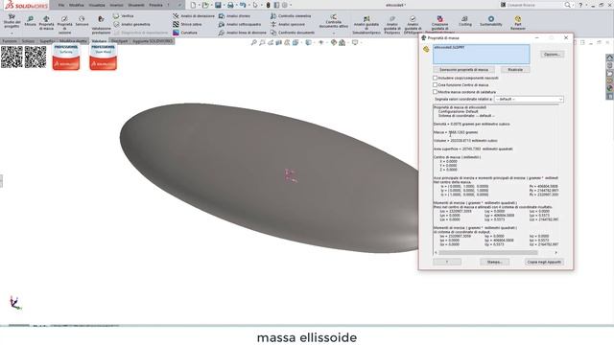Click Copia negli Appunti button
This screenshot has width=614, height=345.
click(x=544, y=262)
